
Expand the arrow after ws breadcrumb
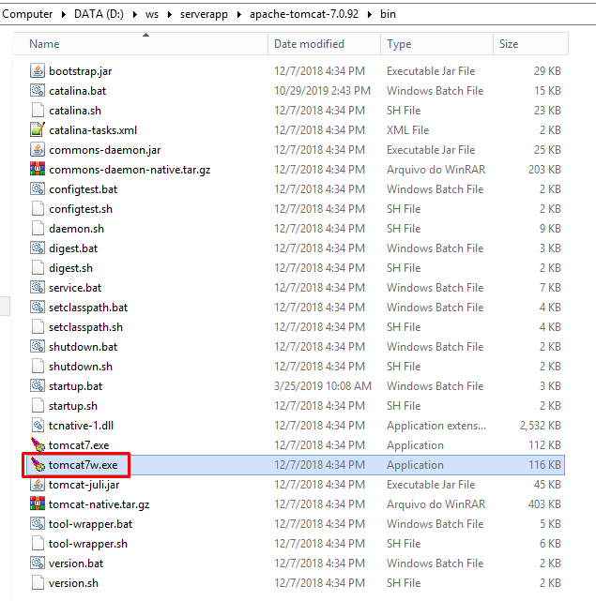[170, 15]
